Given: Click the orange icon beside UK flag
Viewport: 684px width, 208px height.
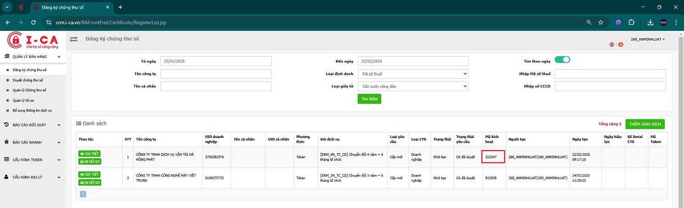Looking at the screenshot, I should coord(620,44).
